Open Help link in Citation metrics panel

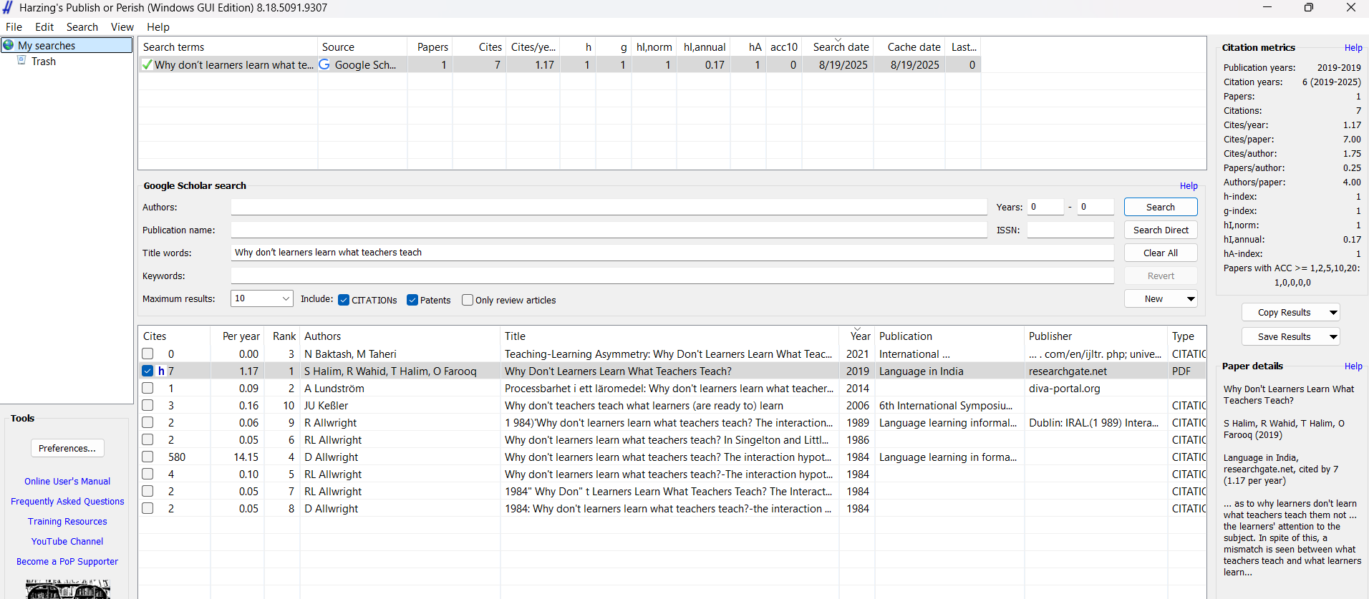pos(1353,48)
